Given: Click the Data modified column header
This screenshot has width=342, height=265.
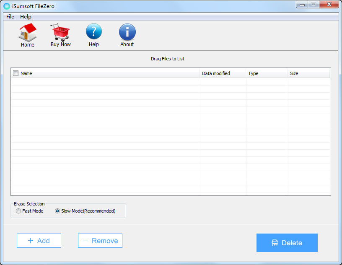Looking at the screenshot, I should pyautogui.click(x=222, y=73).
